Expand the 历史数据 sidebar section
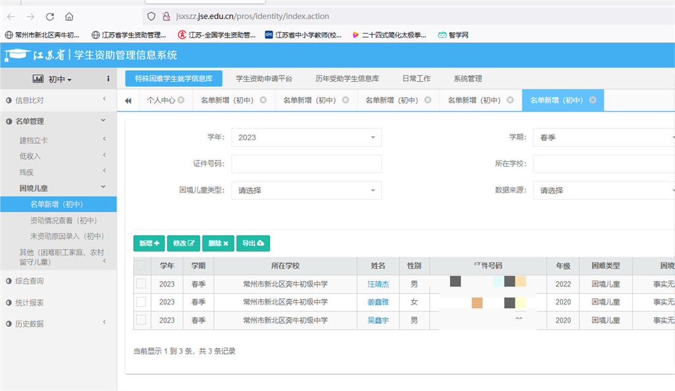Image resolution: width=675 pixels, height=391 pixels. pos(58,324)
